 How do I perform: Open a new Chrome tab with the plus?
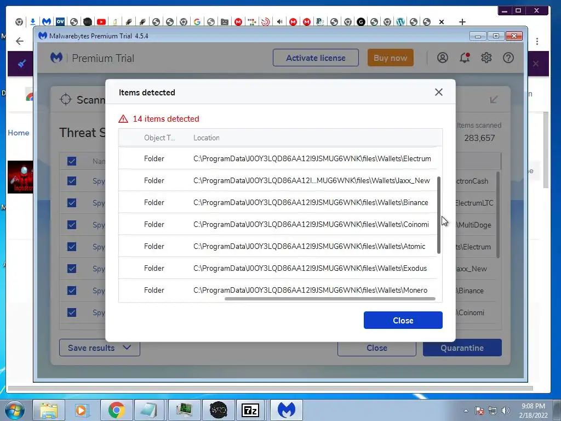tap(462, 22)
